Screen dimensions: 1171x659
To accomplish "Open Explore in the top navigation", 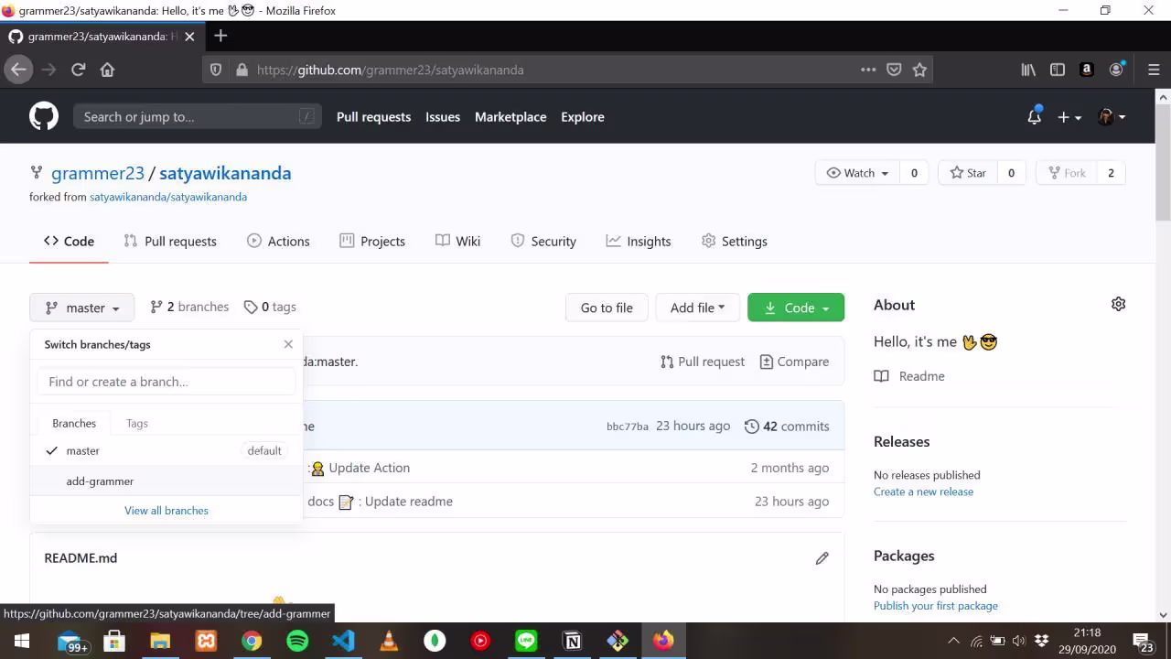I will [583, 117].
